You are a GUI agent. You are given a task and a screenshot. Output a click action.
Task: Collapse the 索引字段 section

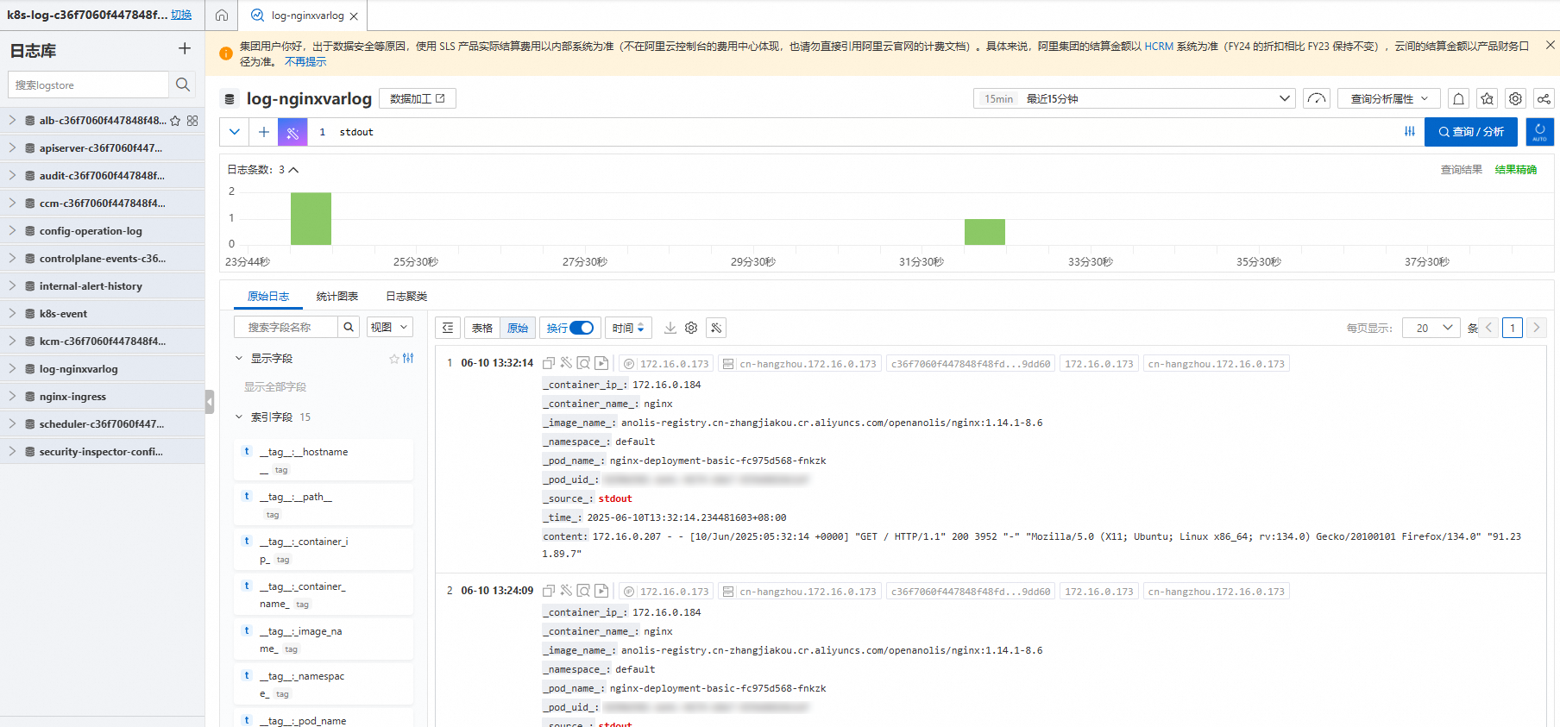coord(239,417)
